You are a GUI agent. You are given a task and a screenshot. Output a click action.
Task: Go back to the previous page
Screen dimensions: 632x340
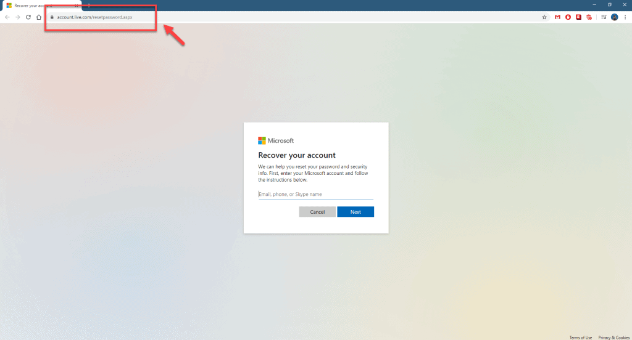pos(7,17)
